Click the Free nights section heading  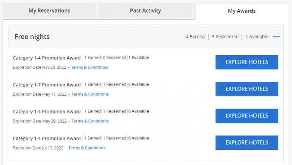[x=32, y=37]
